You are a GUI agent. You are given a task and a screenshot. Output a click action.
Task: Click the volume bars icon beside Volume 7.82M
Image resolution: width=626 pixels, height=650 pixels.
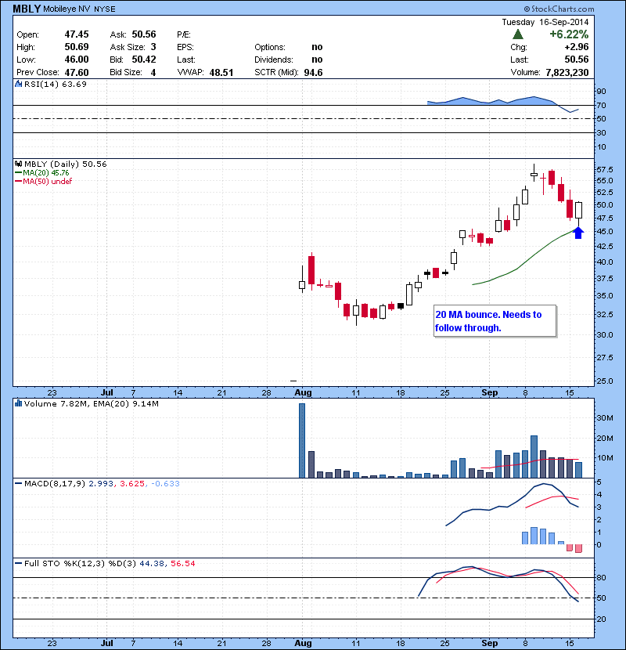point(18,403)
